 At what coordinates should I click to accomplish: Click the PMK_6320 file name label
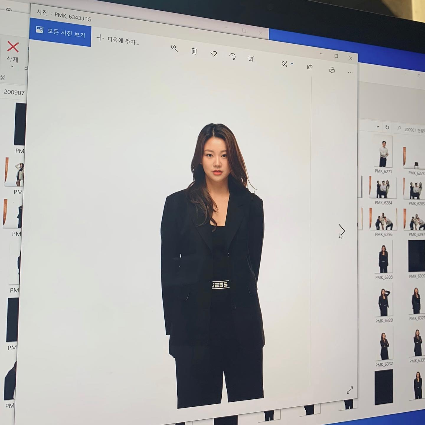click(x=384, y=321)
